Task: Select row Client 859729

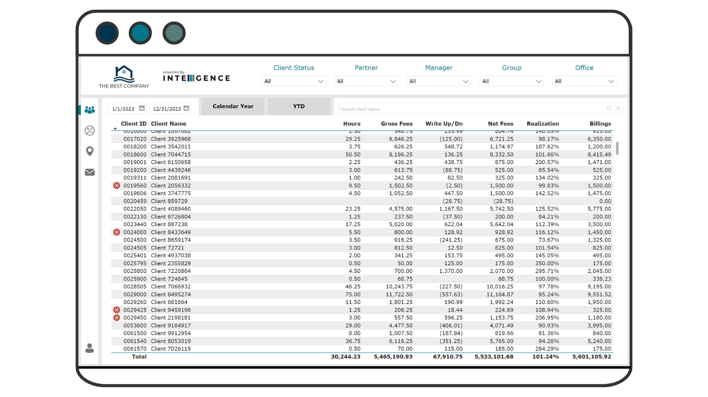Action: pos(362,201)
